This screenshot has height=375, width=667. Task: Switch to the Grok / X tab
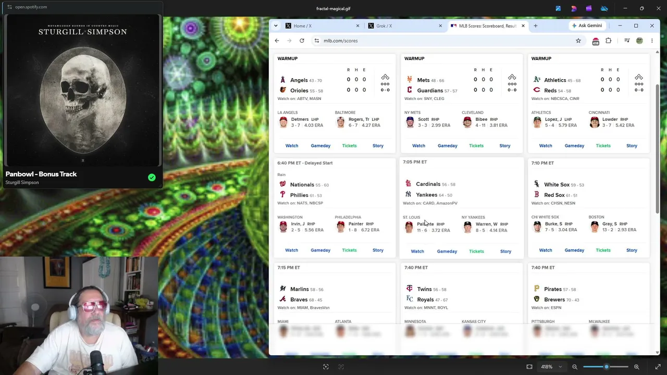pyautogui.click(x=405, y=26)
